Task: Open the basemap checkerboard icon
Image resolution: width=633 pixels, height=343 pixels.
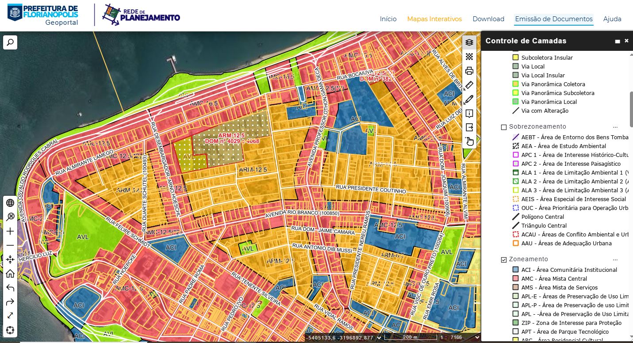Action: pyautogui.click(x=469, y=57)
